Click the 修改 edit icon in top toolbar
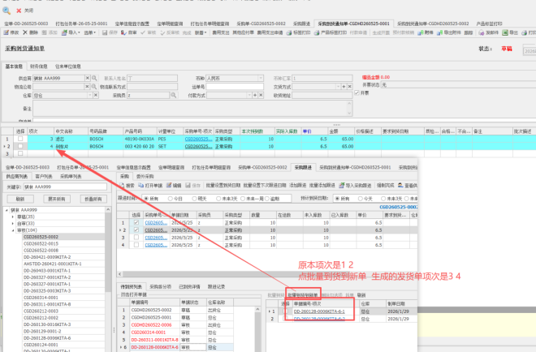The image size is (536, 352). pyautogui.click(x=6, y=32)
